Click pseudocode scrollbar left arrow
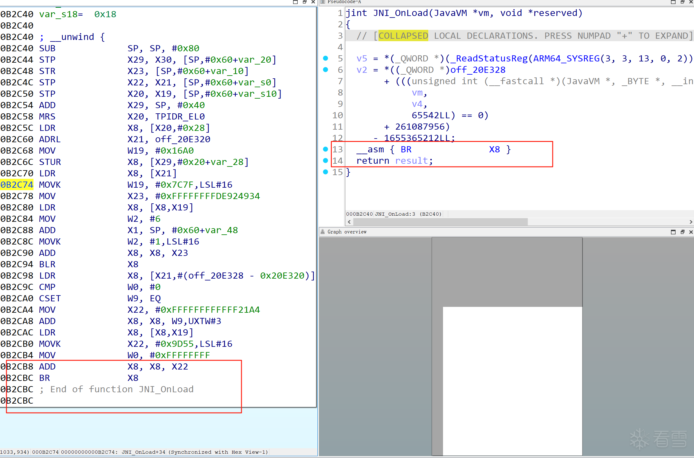 tap(349, 222)
